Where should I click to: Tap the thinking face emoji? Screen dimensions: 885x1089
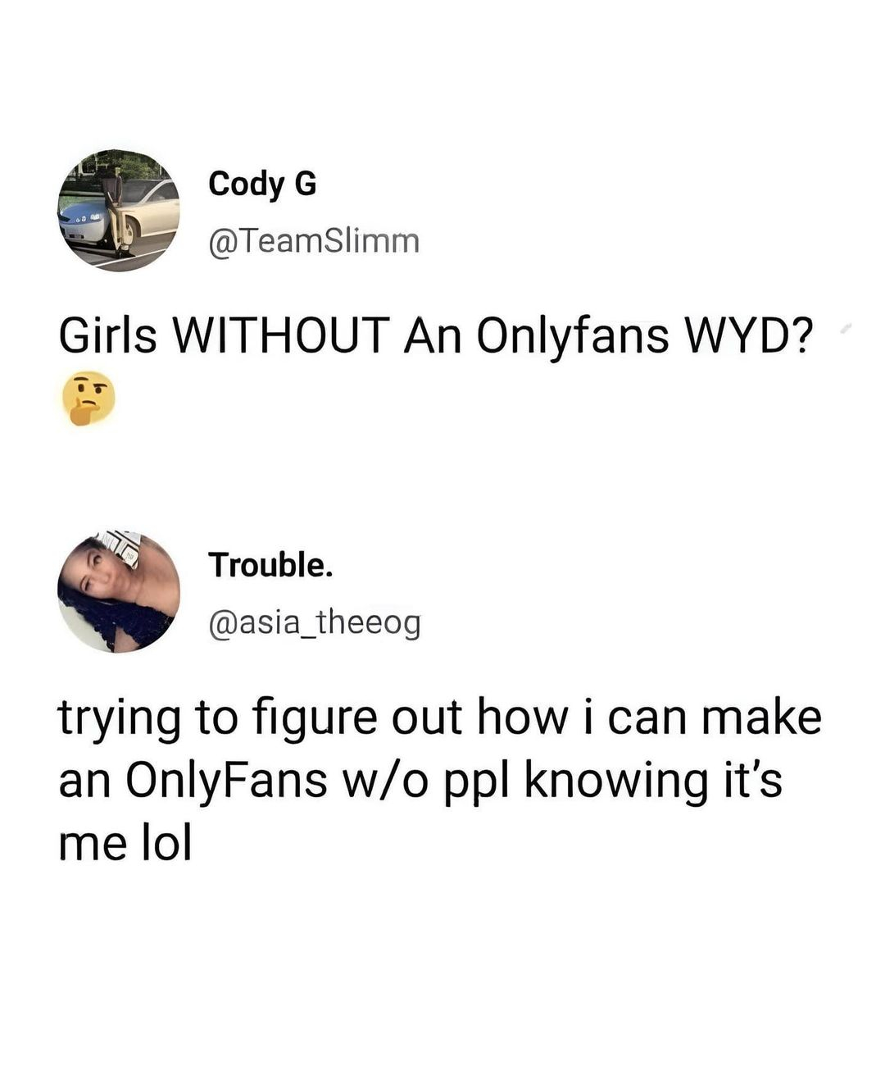[x=88, y=399]
